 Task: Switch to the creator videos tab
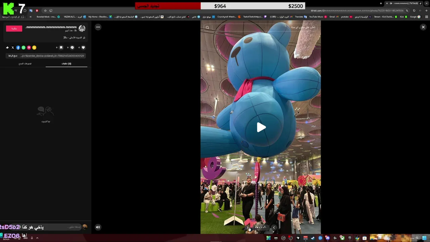coord(25,64)
